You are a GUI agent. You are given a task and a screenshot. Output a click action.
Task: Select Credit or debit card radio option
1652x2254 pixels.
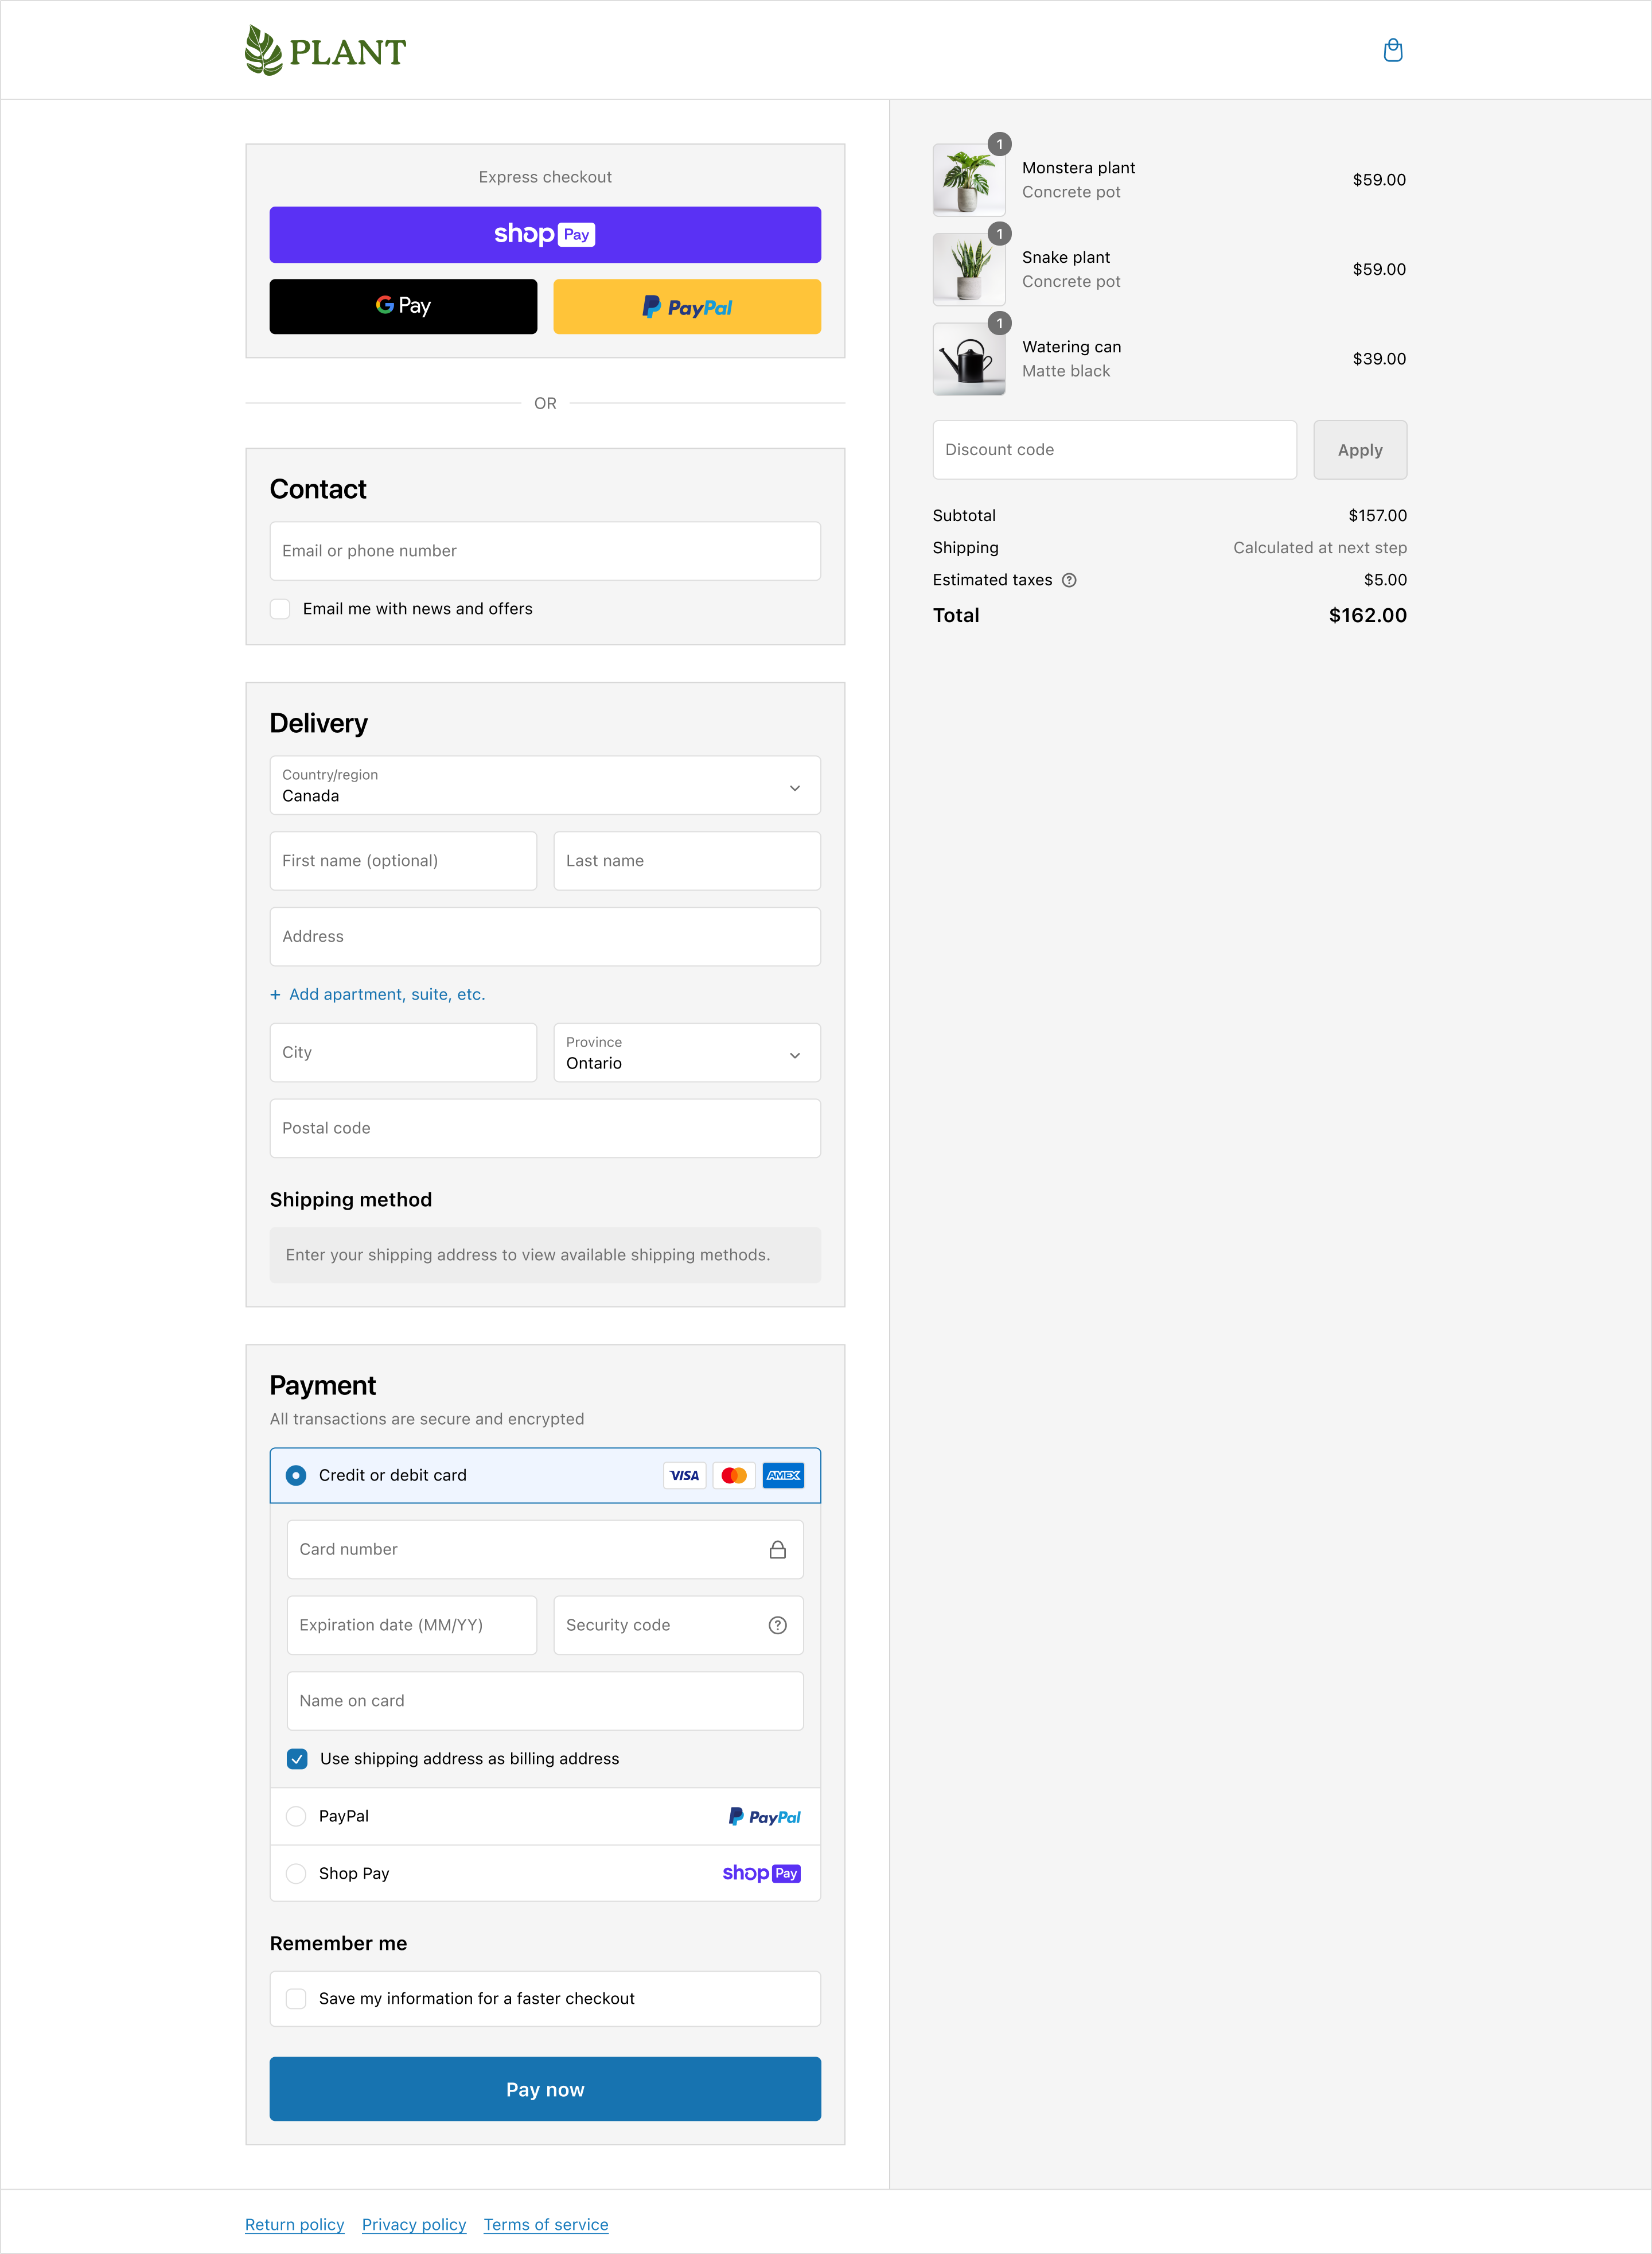[x=296, y=1476]
